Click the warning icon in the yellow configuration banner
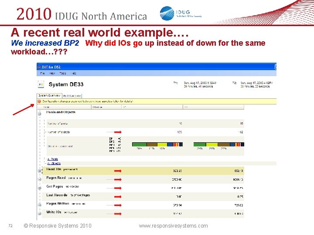 39,101
